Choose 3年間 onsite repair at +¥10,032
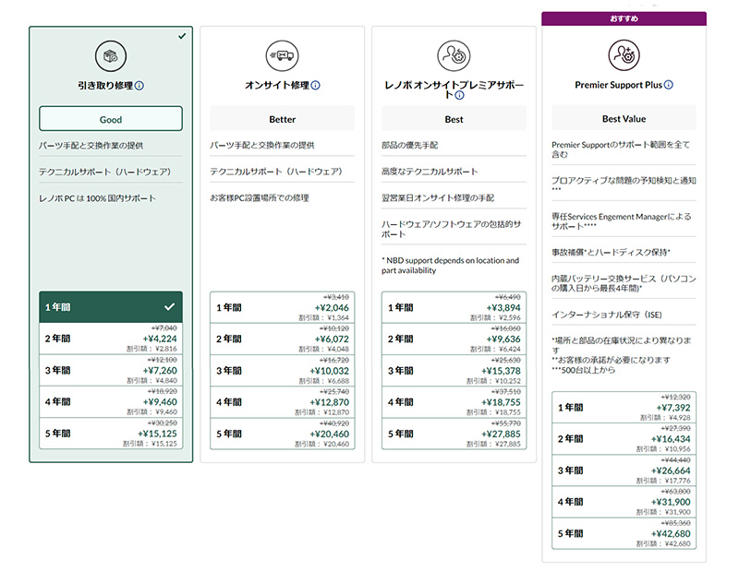 283,370
